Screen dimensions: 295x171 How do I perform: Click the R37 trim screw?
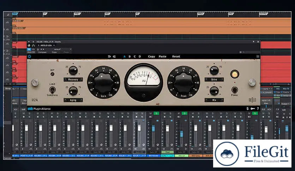coord(53,74)
